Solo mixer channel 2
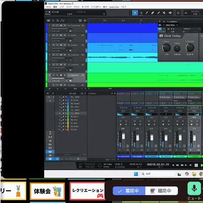The height and width of the screenshot is (203, 203). pos(140,121)
